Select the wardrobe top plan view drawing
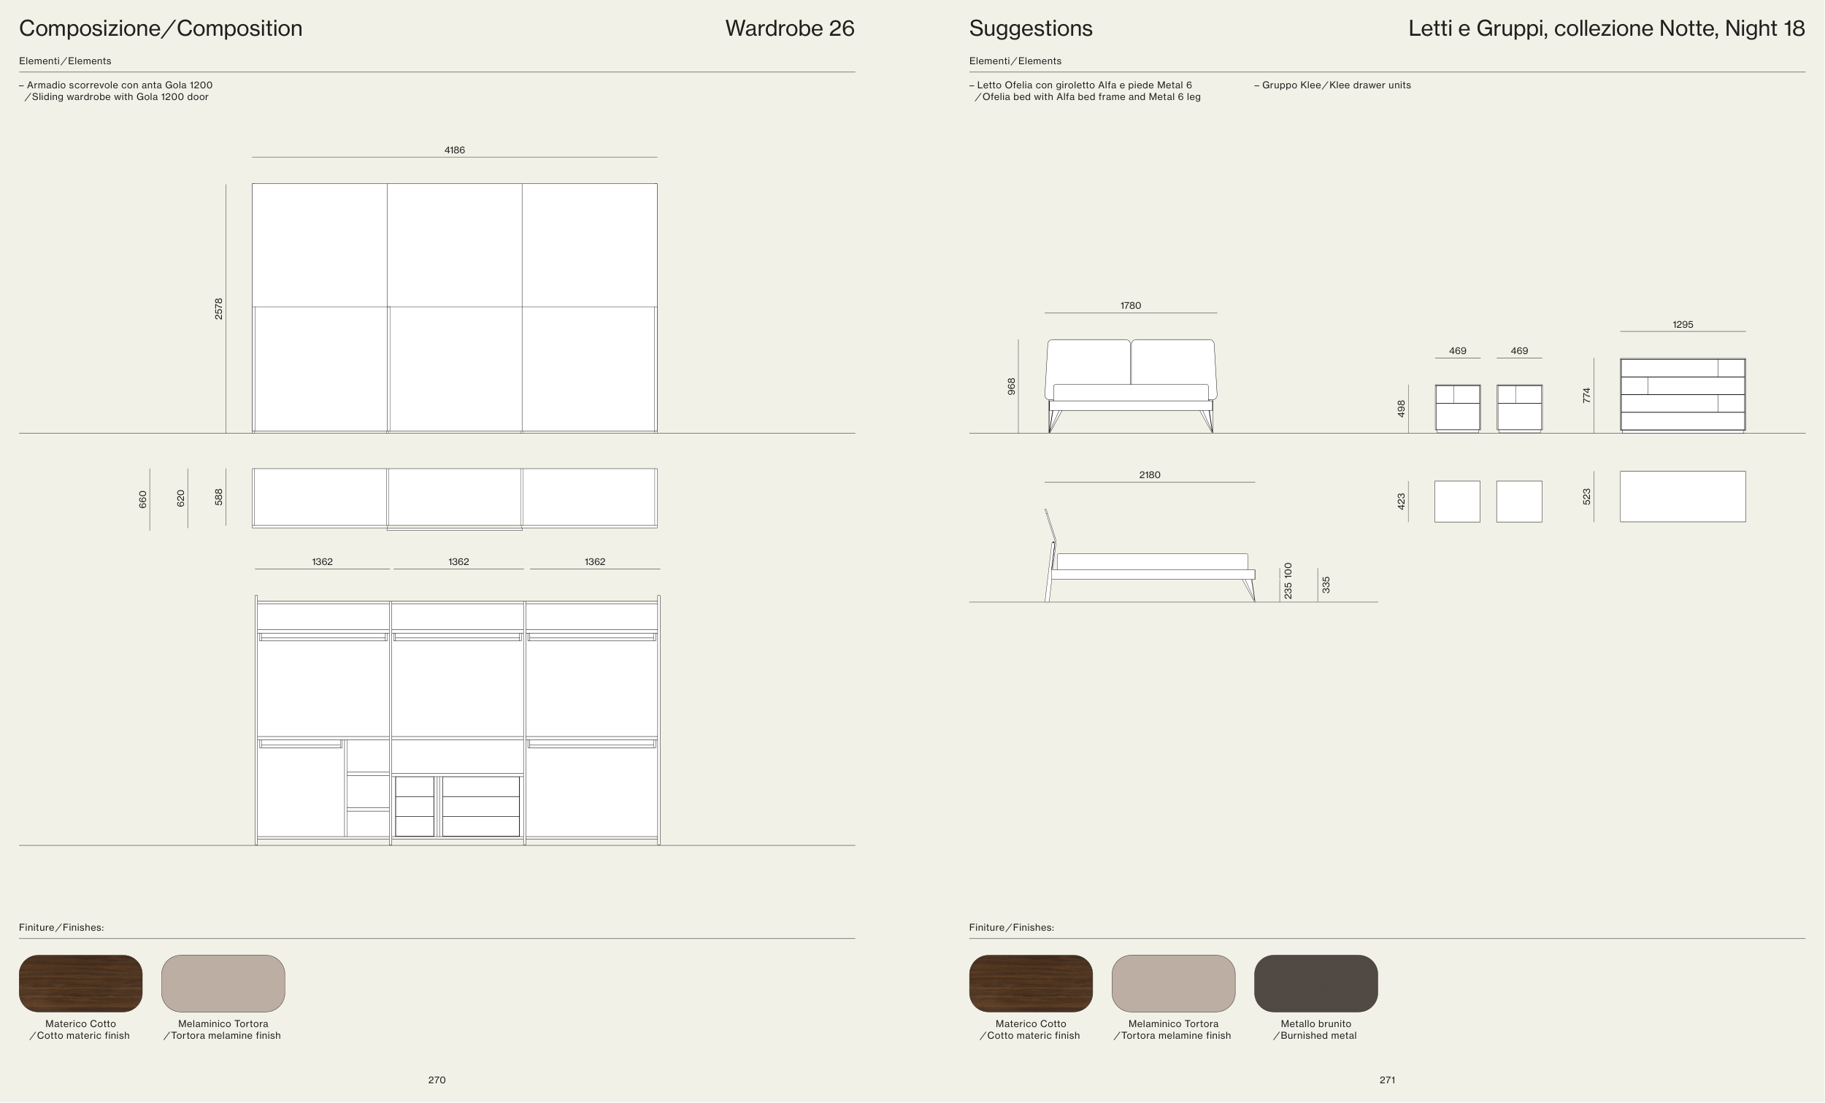 [454, 498]
